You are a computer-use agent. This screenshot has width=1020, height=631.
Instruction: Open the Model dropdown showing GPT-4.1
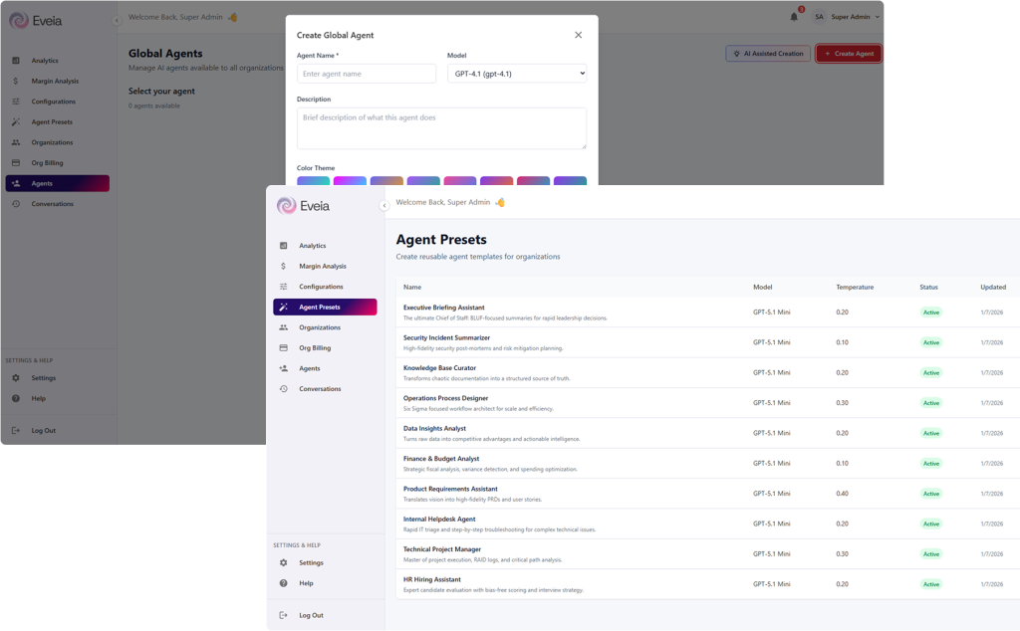tap(517, 74)
